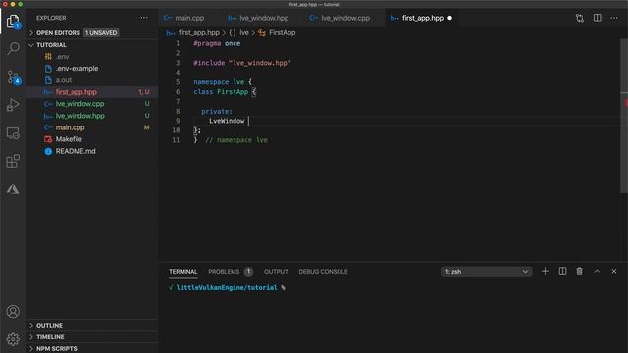
Task: Select the Terminal panel tab
Action: click(x=183, y=272)
